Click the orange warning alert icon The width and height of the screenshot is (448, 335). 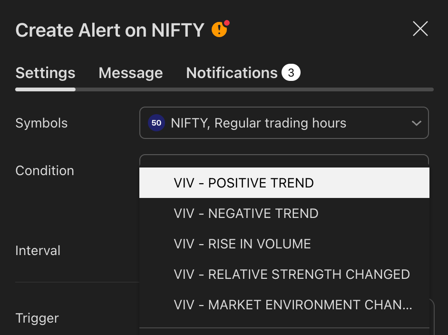(219, 30)
